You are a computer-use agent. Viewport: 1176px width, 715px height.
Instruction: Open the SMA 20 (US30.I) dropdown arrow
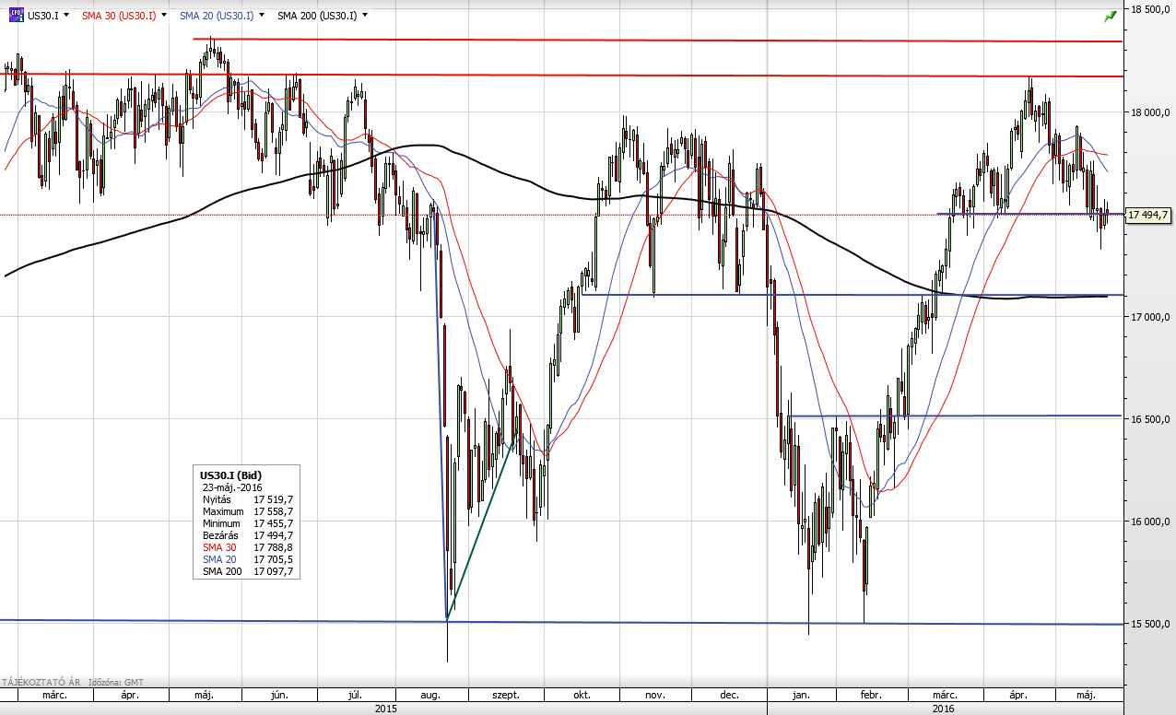[x=263, y=16]
